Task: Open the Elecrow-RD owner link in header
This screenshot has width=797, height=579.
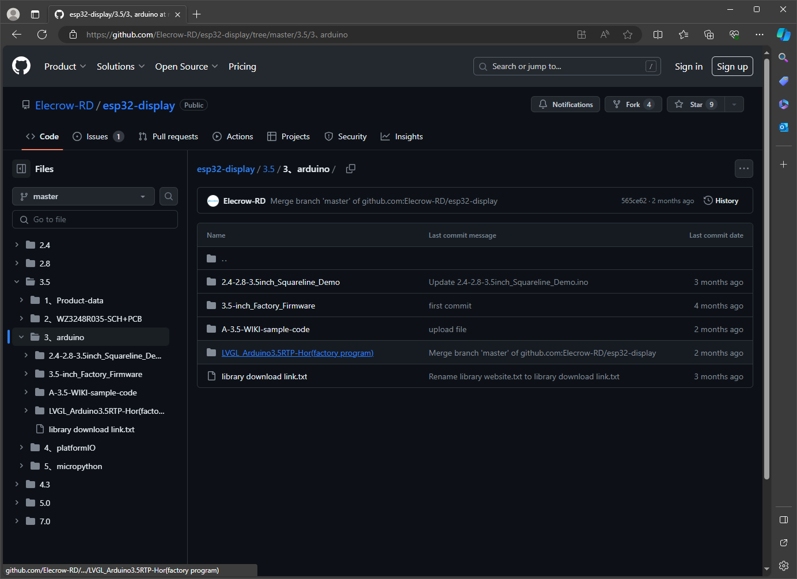Action: 64,105
